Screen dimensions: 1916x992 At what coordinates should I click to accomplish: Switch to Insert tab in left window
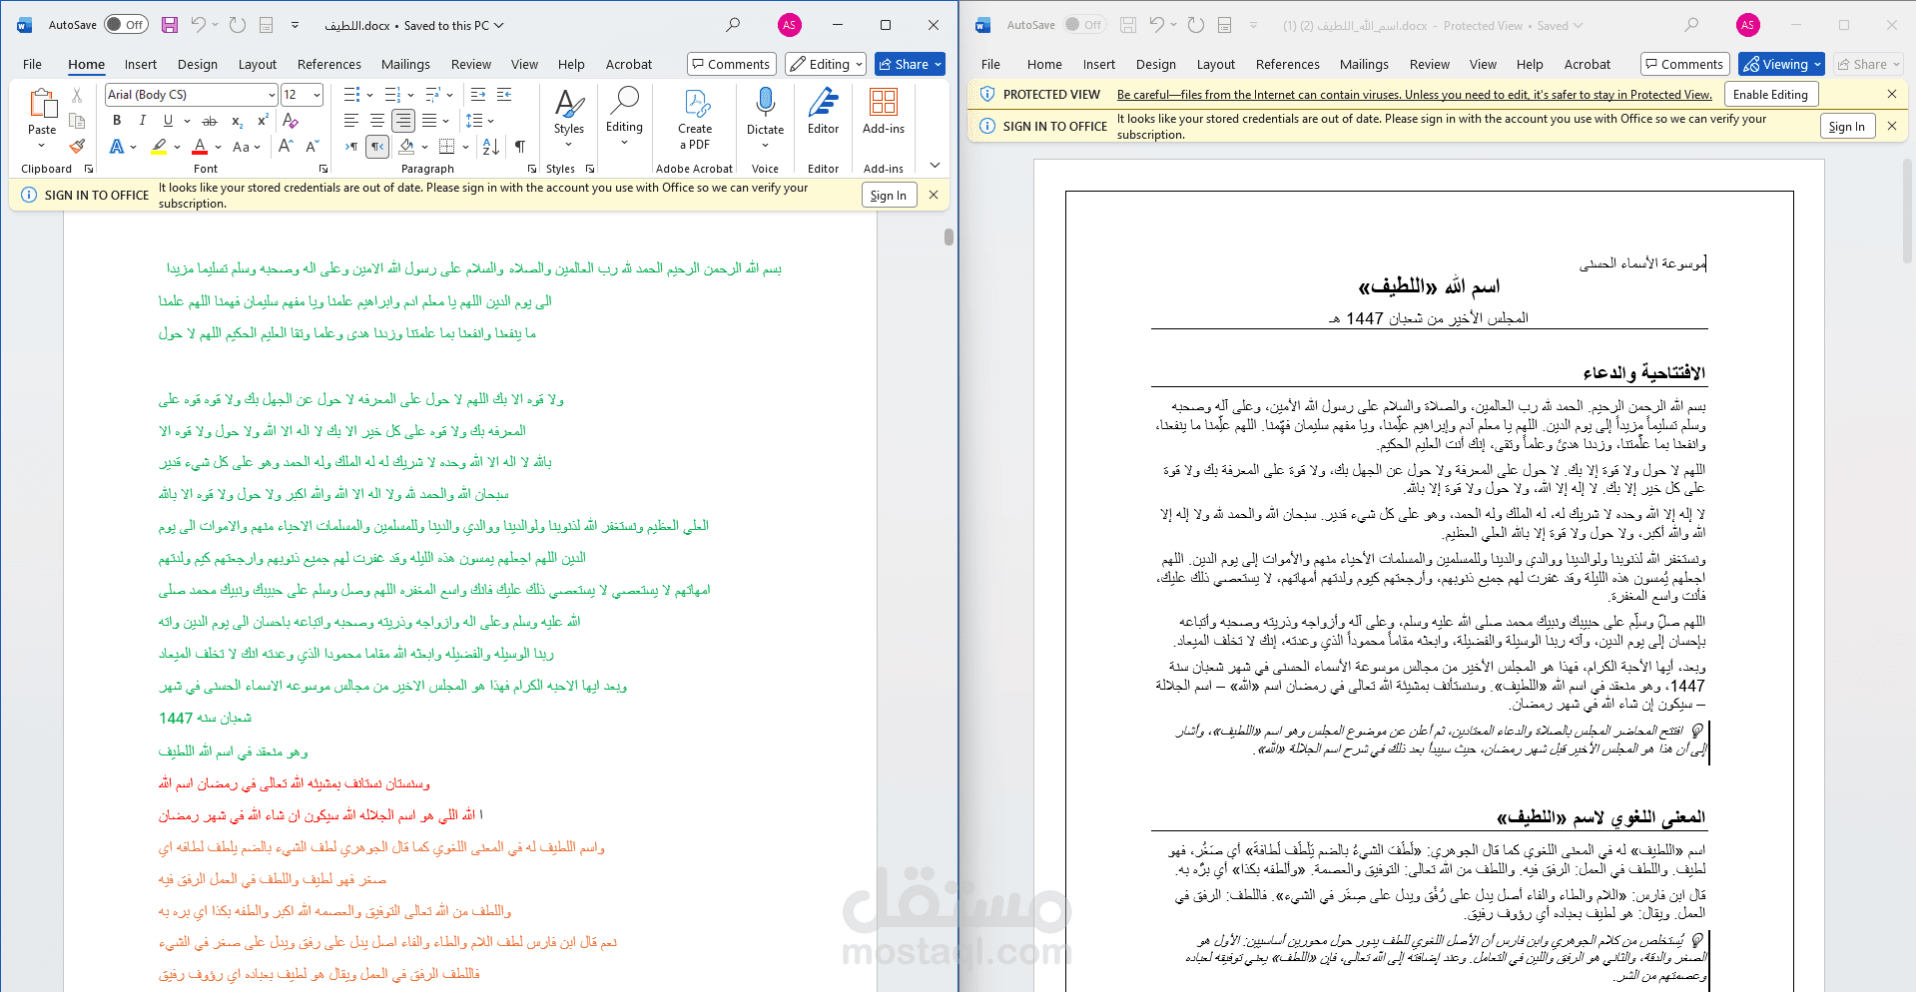coord(141,64)
